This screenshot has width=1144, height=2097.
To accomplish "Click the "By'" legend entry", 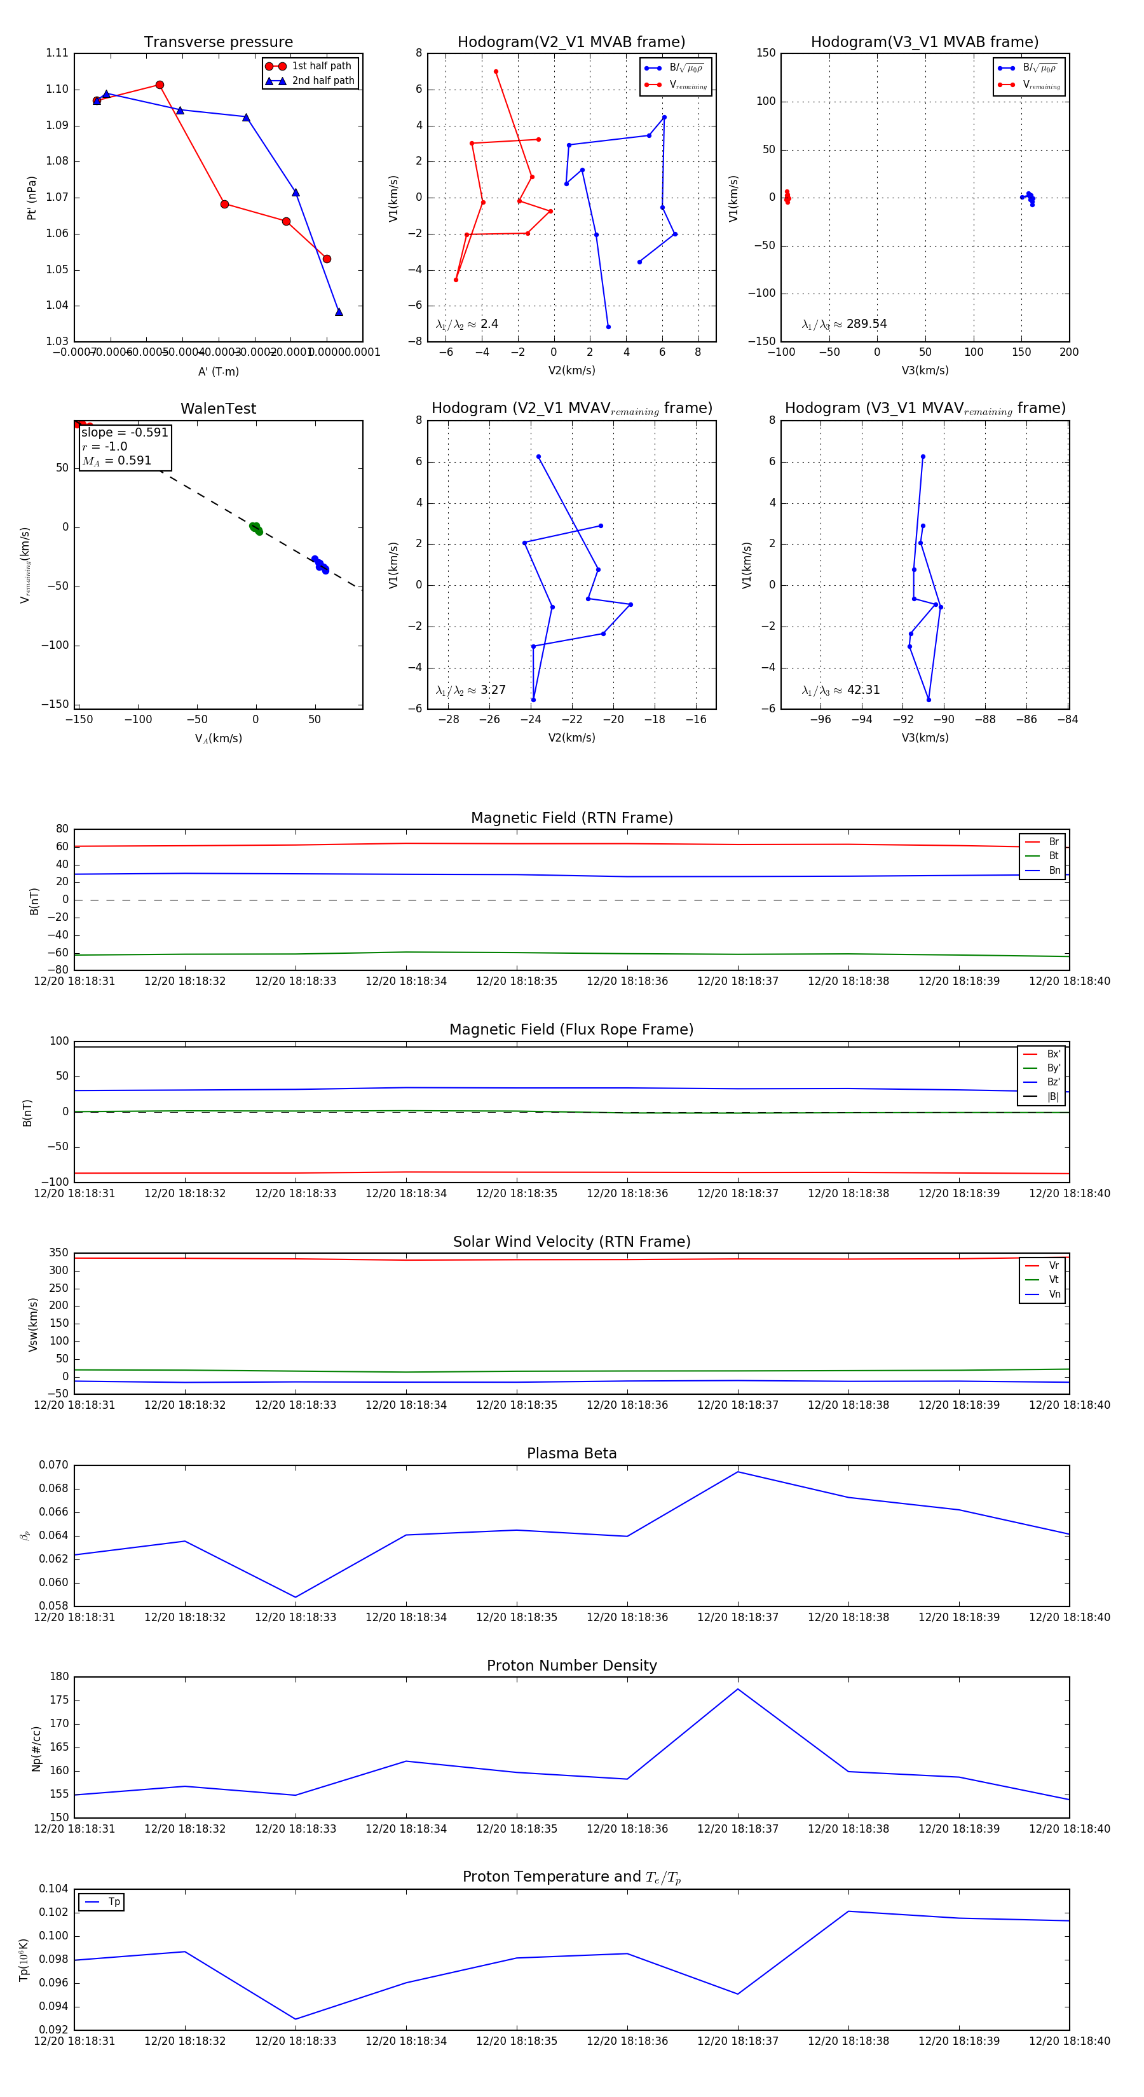I will (x=1042, y=1068).
